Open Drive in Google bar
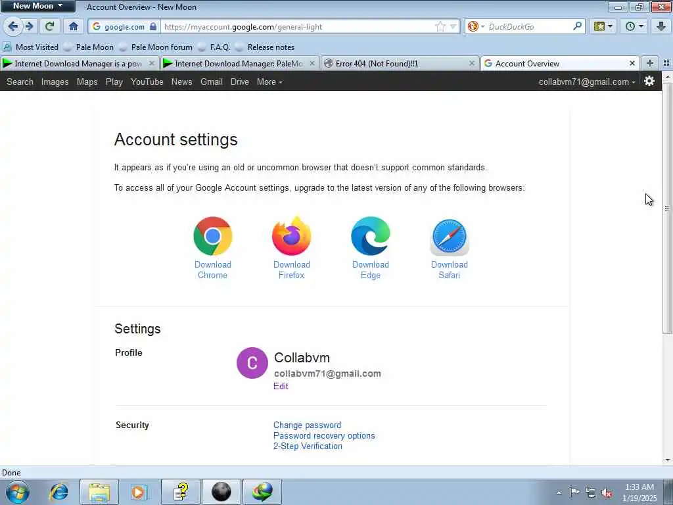The width and height of the screenshot is (673, 505). pos(239,82)
